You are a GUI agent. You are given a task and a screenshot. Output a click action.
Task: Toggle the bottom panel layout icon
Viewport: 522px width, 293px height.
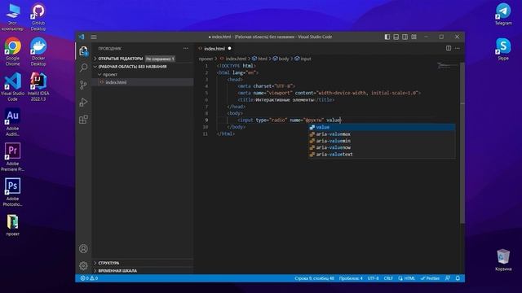pos(396,37)
